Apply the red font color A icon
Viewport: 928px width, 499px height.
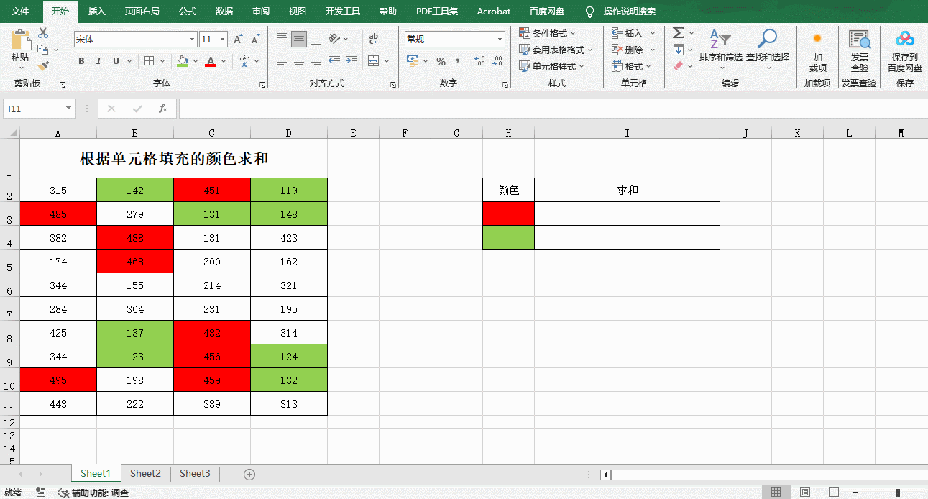[211, 61]
